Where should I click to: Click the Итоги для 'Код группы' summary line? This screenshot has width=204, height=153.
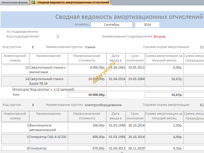click(x=43, y=89)
